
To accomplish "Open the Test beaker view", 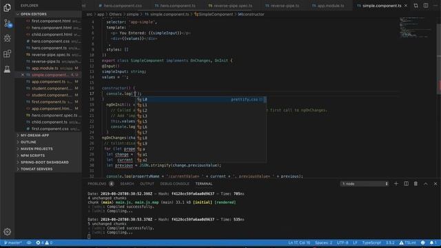I will coord(7,69).
